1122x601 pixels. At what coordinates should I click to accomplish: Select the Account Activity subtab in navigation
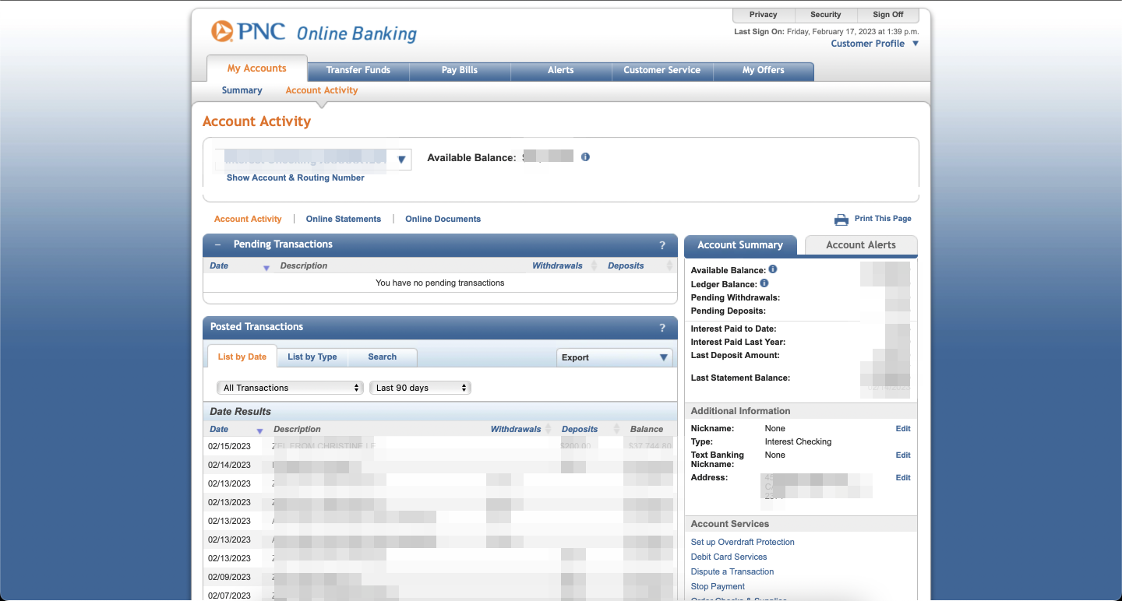point(322,90)
